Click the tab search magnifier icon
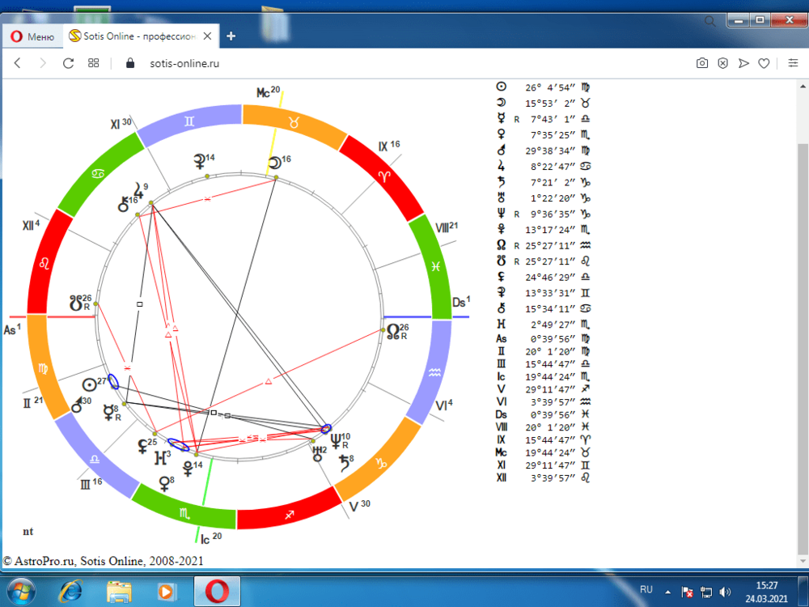809x607 pixels. [x=710, y=21]
